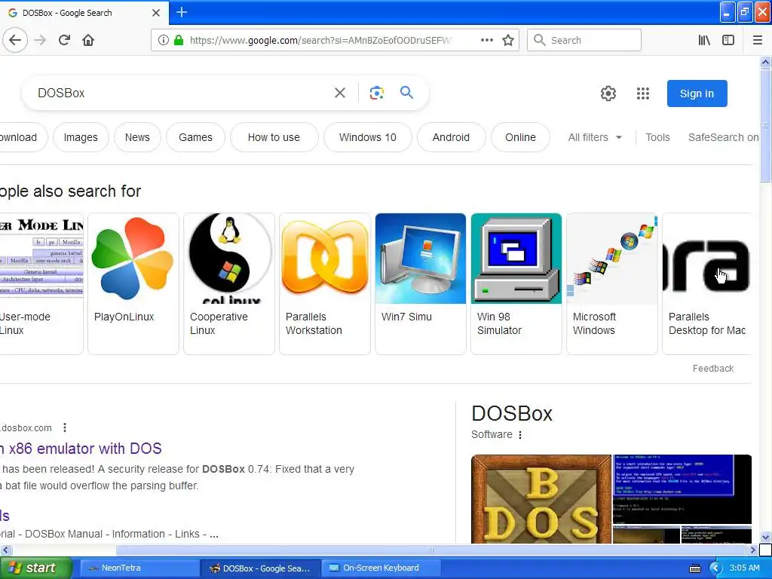Open the Windows Start menu
This screenshot has width=772, height=579.
click(36, 568)
